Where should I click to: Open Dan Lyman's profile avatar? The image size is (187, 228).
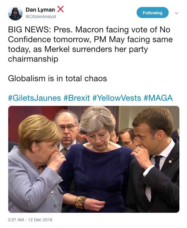click(15, 13)
